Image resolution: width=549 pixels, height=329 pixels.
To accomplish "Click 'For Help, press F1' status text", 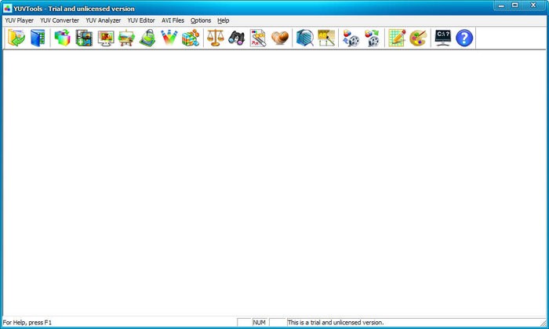I will tap(27, 323).
